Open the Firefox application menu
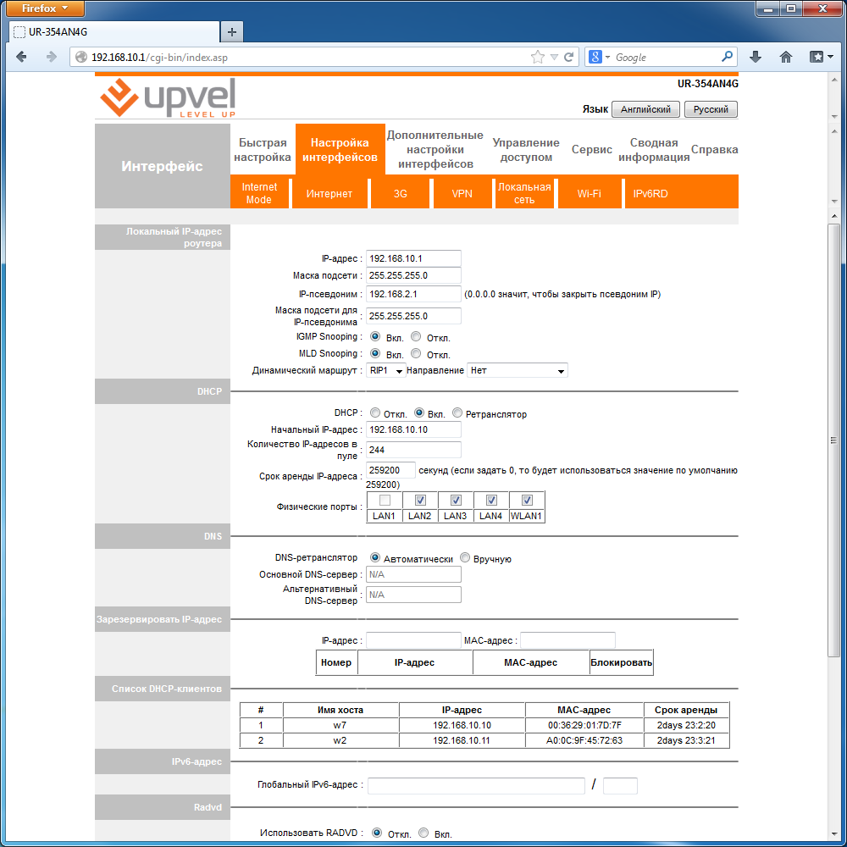 45,8
